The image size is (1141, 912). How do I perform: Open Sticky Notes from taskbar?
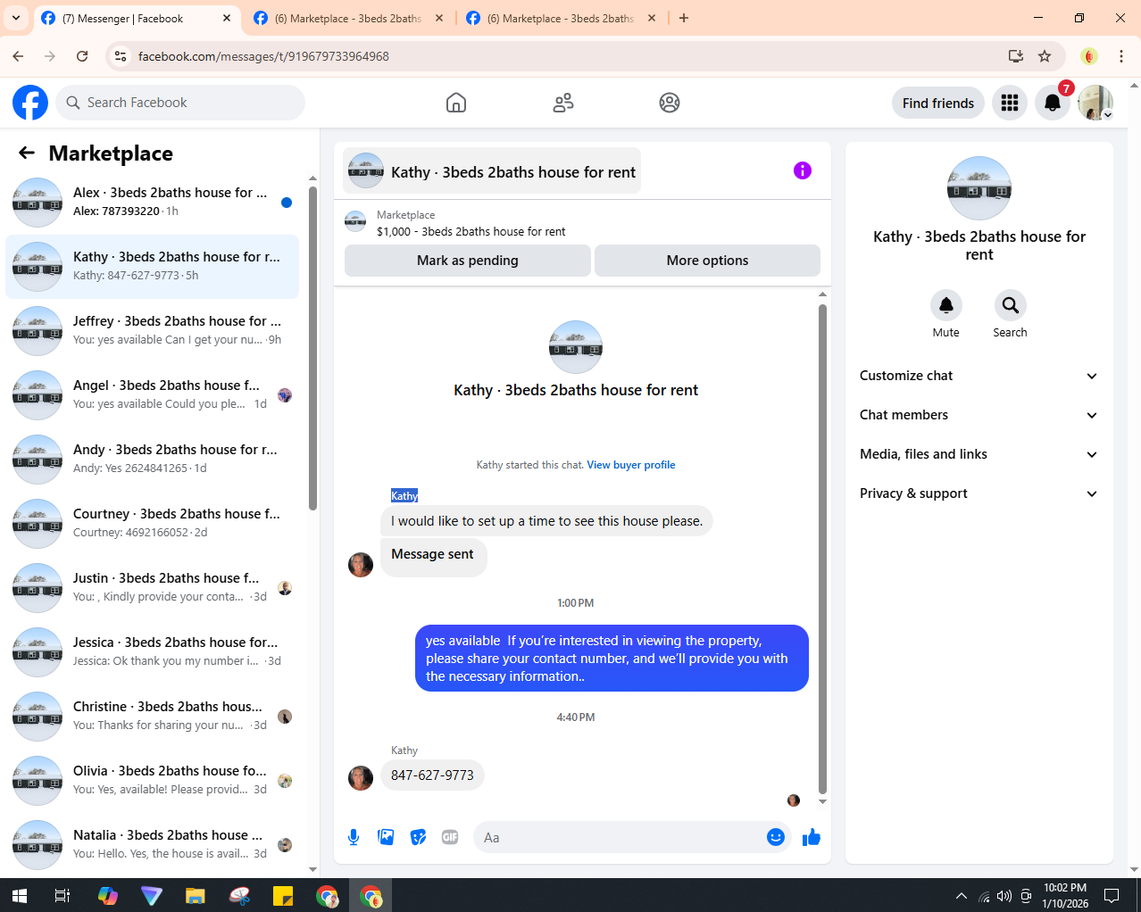tap(282, 895)
